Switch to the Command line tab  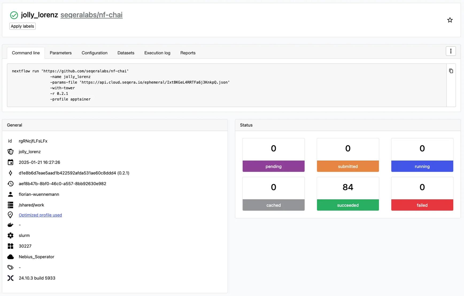pos(26,53)
